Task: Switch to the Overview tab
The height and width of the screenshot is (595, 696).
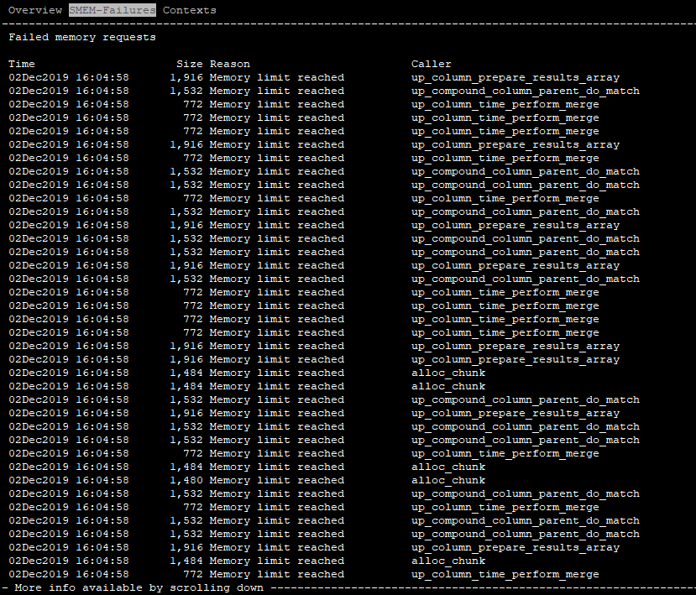Action: point(35,10)
